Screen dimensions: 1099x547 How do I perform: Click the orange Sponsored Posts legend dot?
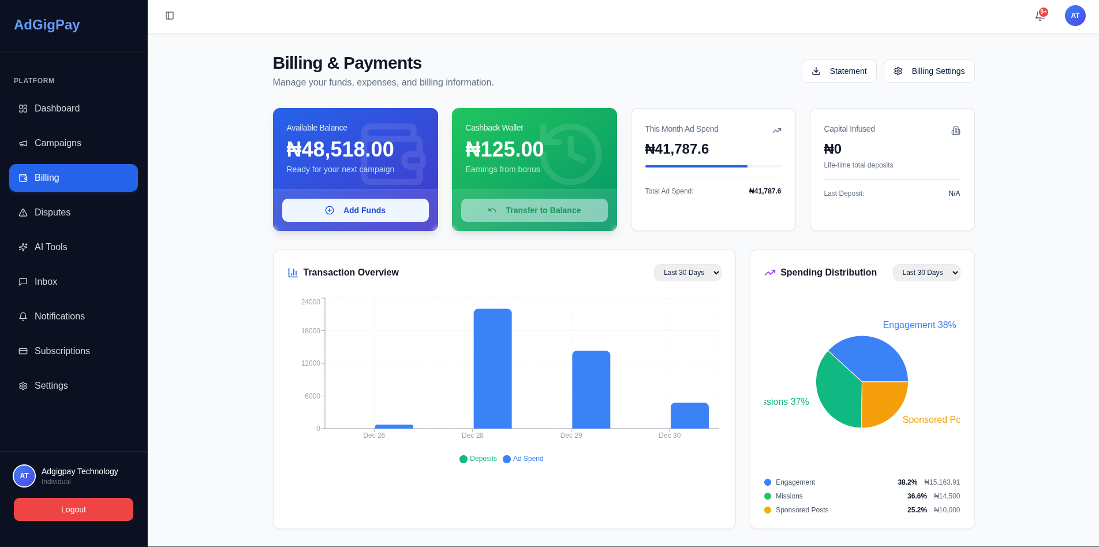click(x=768, y=510)
